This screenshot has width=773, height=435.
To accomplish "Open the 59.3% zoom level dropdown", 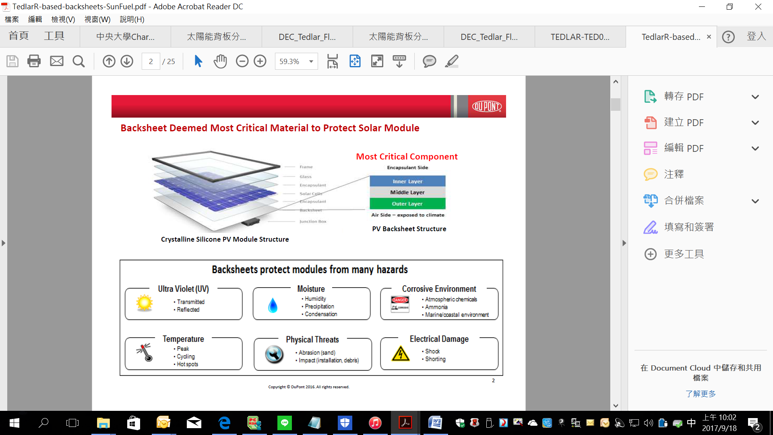I will pyautogui.click(x=311, y=61).
